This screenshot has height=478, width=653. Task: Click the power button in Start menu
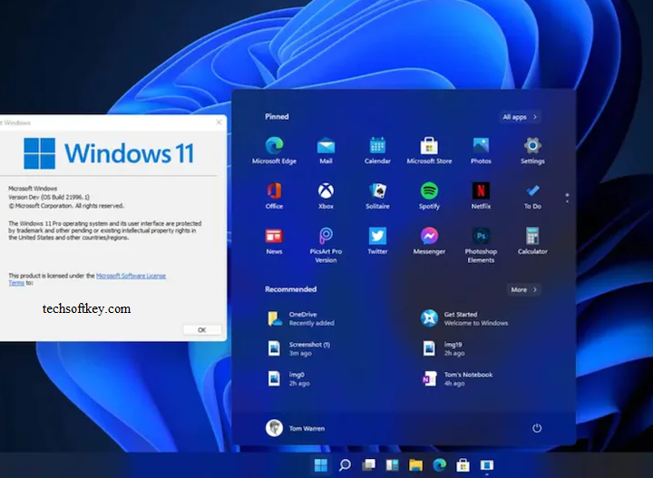point(537,428)
